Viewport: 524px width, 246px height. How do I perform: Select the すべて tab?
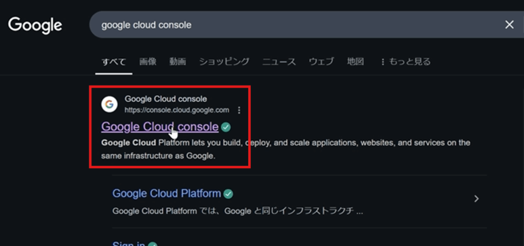click(114, 62)
